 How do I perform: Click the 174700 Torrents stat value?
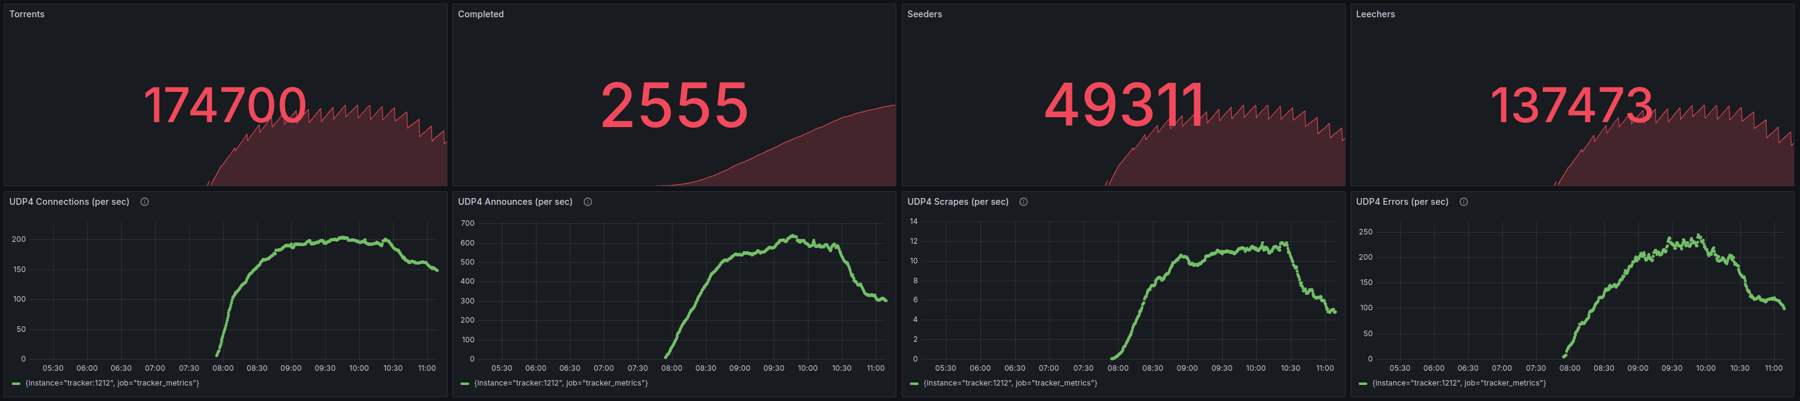pyautogui.click(x=224, y=106)
